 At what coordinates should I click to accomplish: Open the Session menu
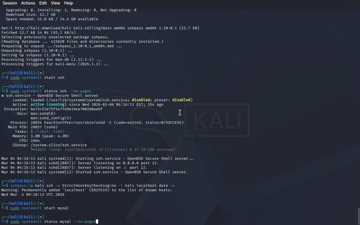click(10, 3)
